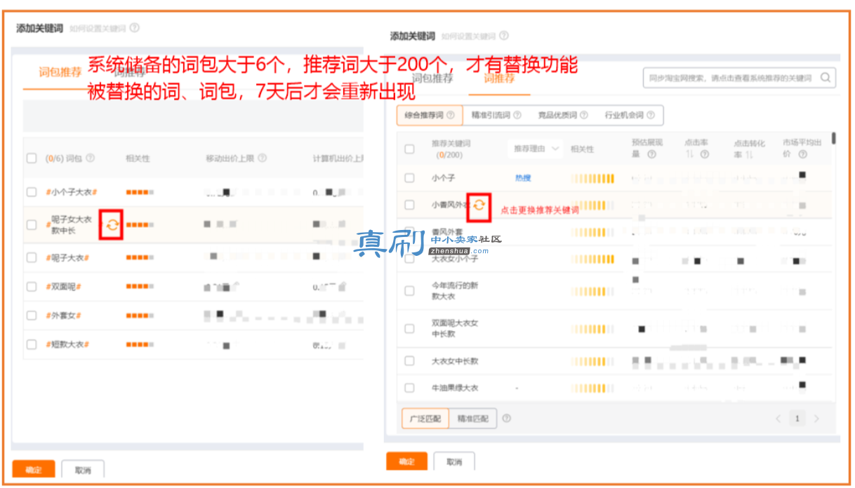The image size is (855, 488).
Task: Click the help icon beside 市场平均出价 header
Action: point(802,154)
